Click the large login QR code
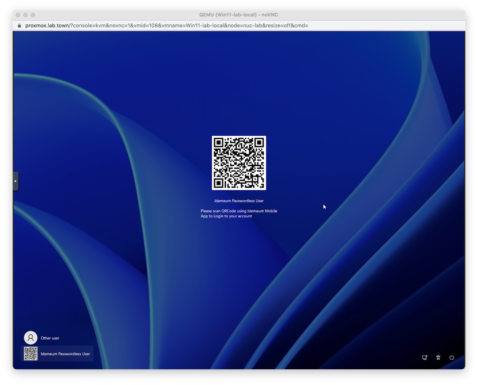The width and height of the screenshot is (478, 385). pyautogui.click(x=239, y=163)
